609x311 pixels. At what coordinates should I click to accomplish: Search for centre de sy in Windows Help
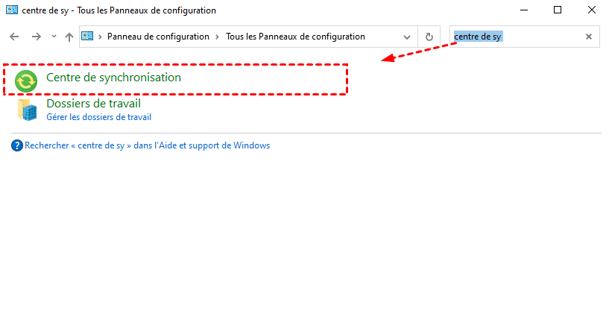coord(147,145)
